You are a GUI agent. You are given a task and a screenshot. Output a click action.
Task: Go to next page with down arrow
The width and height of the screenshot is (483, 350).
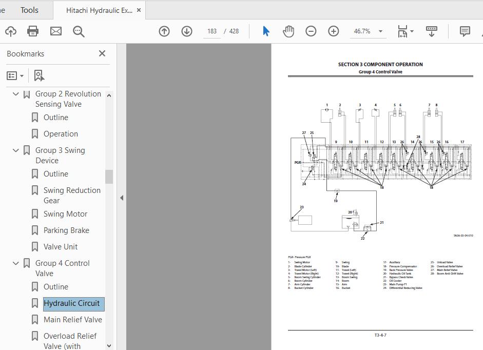tap(187, 31)
